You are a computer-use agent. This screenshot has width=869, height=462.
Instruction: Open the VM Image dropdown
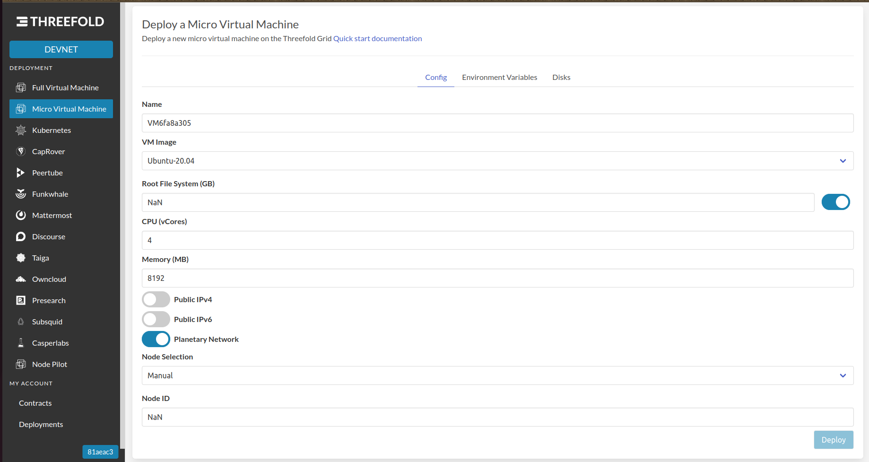click(x=497, y=161)
